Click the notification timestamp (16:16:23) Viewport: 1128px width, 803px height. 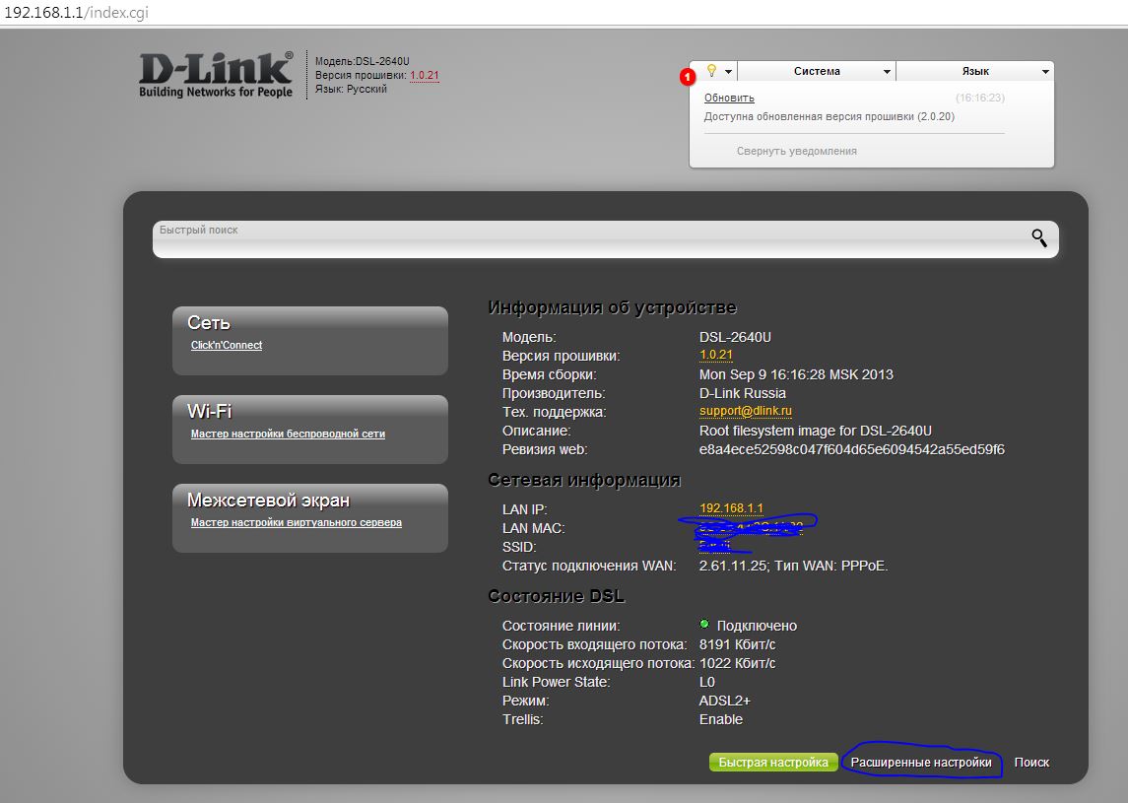coord(980,98)
